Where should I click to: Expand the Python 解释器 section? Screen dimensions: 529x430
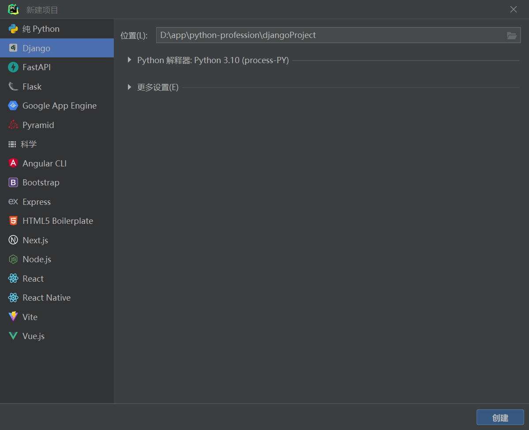pyautogui.click(x=129, y=60)
